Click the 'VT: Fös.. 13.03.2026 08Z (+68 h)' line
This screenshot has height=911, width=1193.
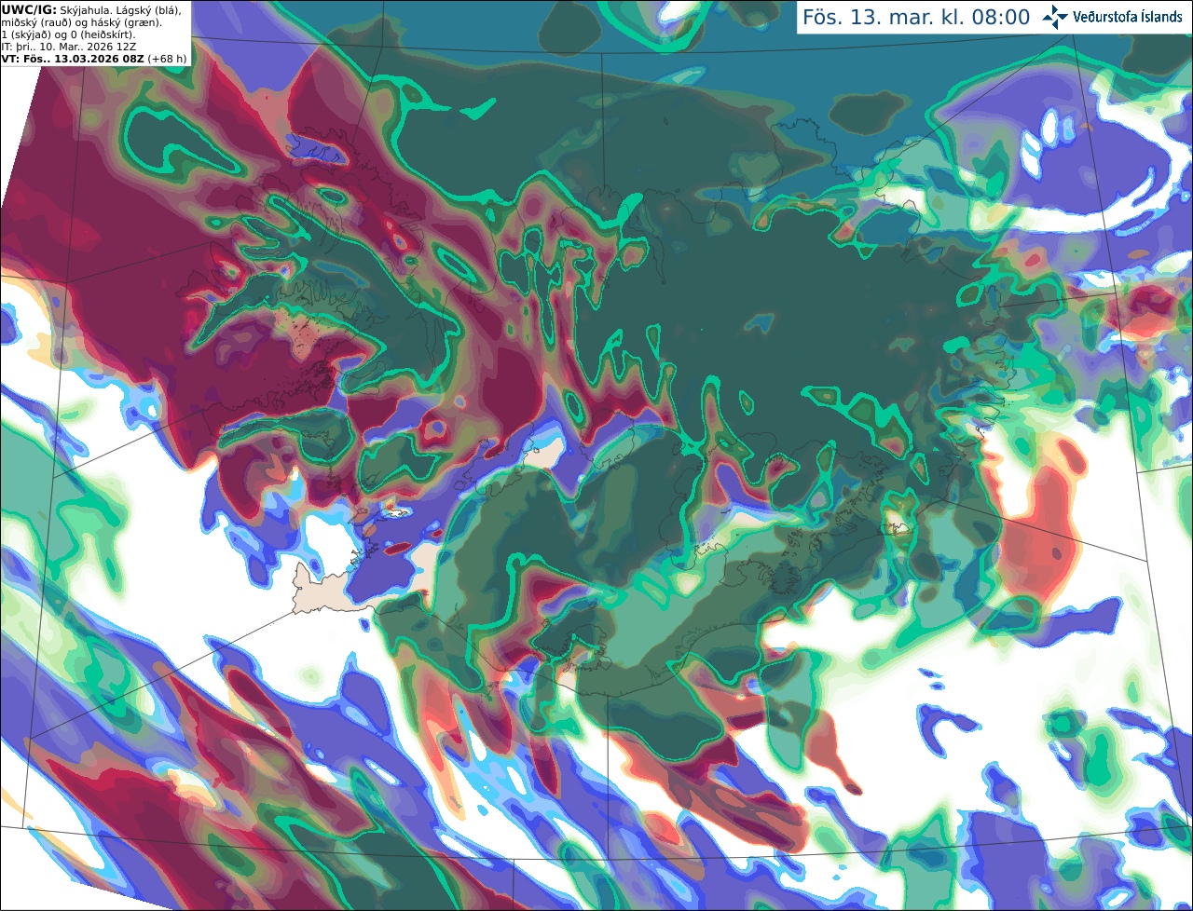[94, 58]
